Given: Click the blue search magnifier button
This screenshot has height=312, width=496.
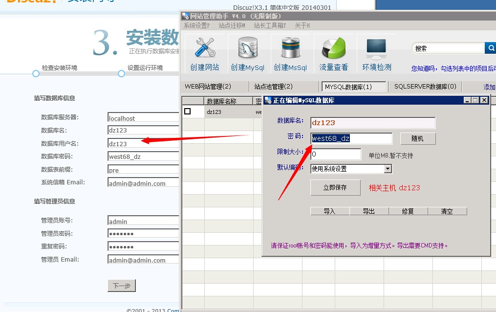Looking at the screenshot, I should pyautogui.click(x=491, y=48).
